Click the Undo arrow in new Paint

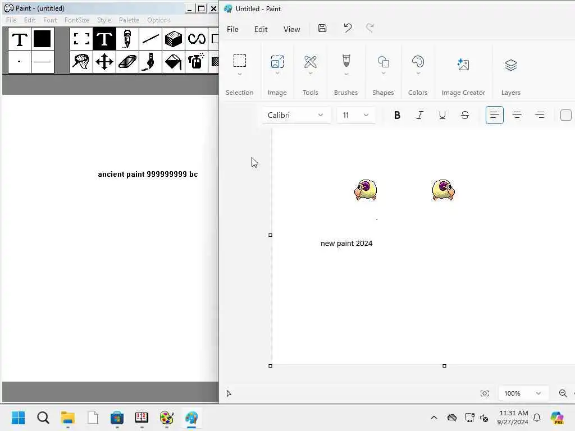click(x=347, y=28)
